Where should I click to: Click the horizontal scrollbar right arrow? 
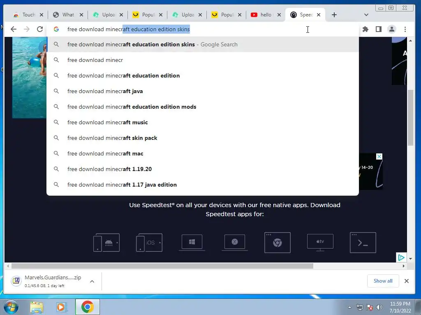point(403,266)
